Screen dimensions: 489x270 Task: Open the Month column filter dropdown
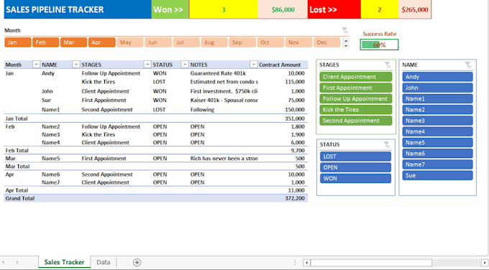36,65
